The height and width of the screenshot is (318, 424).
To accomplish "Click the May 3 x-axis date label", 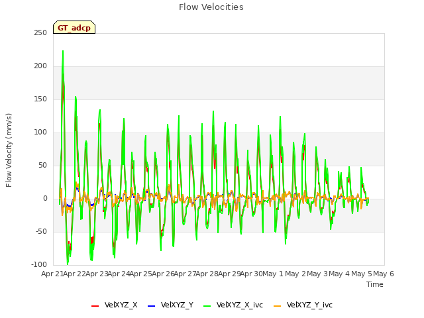I will [x=317, y=274].
